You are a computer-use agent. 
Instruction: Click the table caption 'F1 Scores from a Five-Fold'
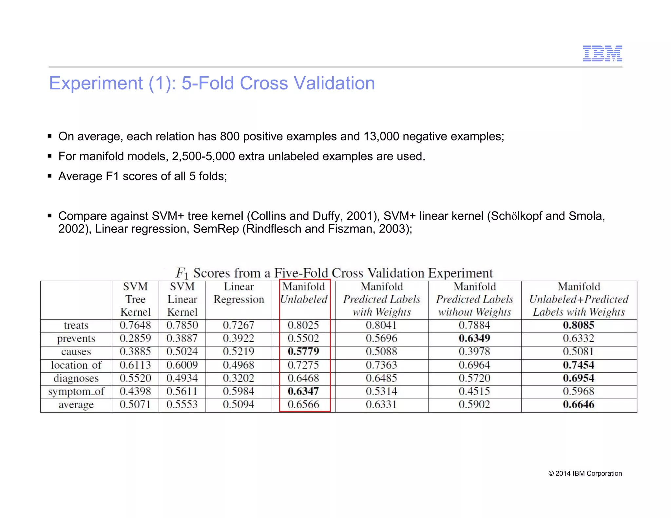[334, 273]
